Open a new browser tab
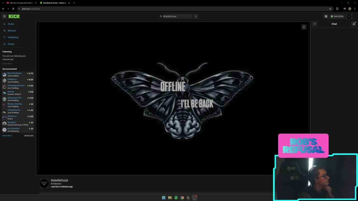The width and height of the screenshot is (358, 201). point(74,3)
